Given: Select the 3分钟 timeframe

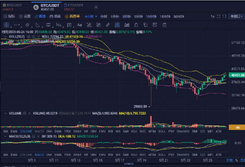Looking at the screenshot, I should (127, 16).
